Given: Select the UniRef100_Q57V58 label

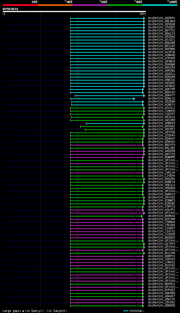Looking at the screenshot, I should coord(162,133).
